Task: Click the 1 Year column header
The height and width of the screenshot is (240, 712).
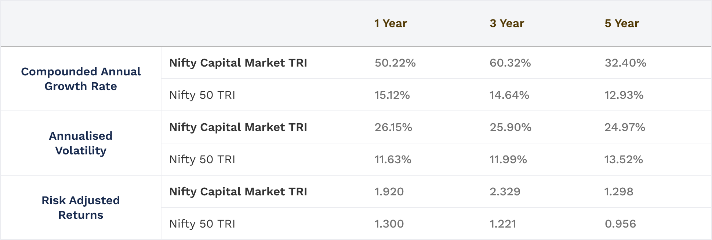Action: click(x=390, y=23)
